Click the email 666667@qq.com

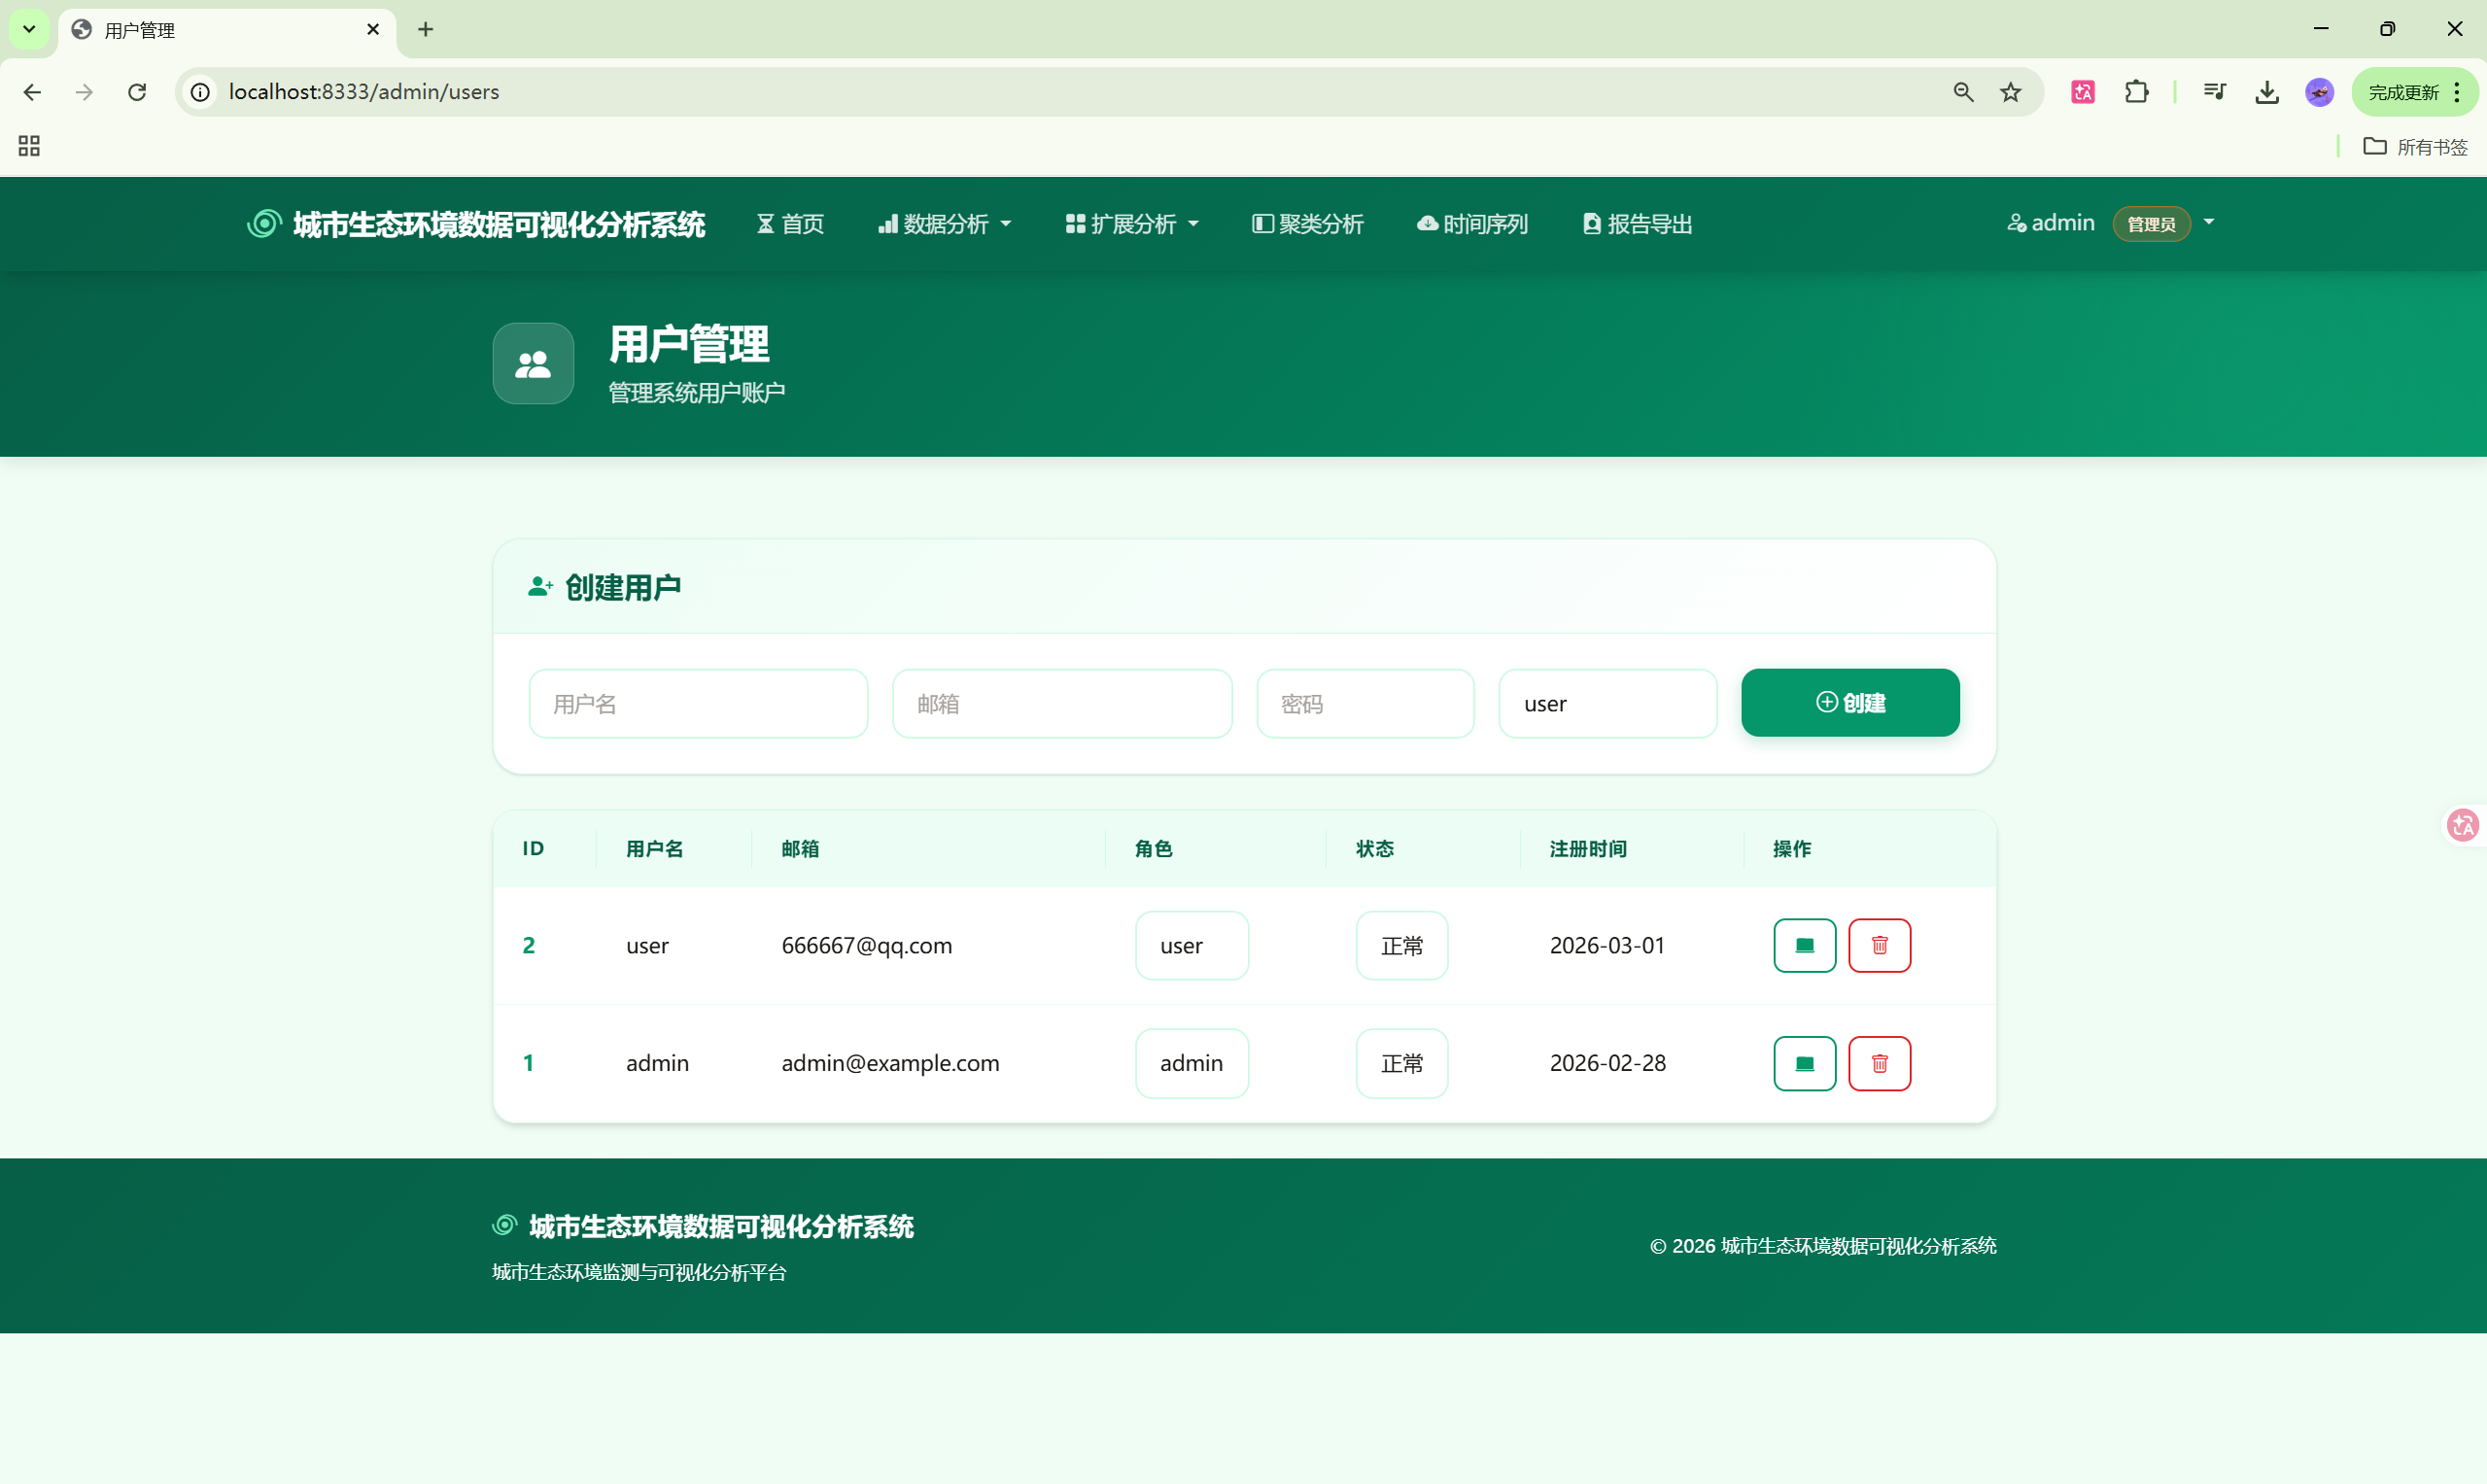coord(866,945)
